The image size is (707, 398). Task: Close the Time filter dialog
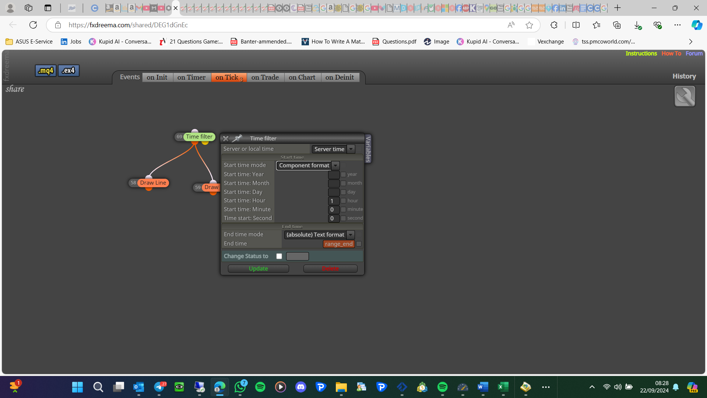226,139
